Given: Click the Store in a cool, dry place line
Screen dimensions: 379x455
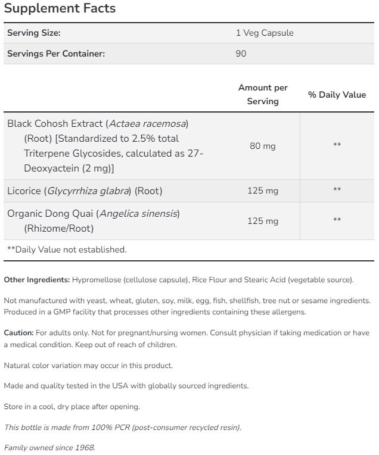Looking at the screenshot, I should click(x=72, y=407).
